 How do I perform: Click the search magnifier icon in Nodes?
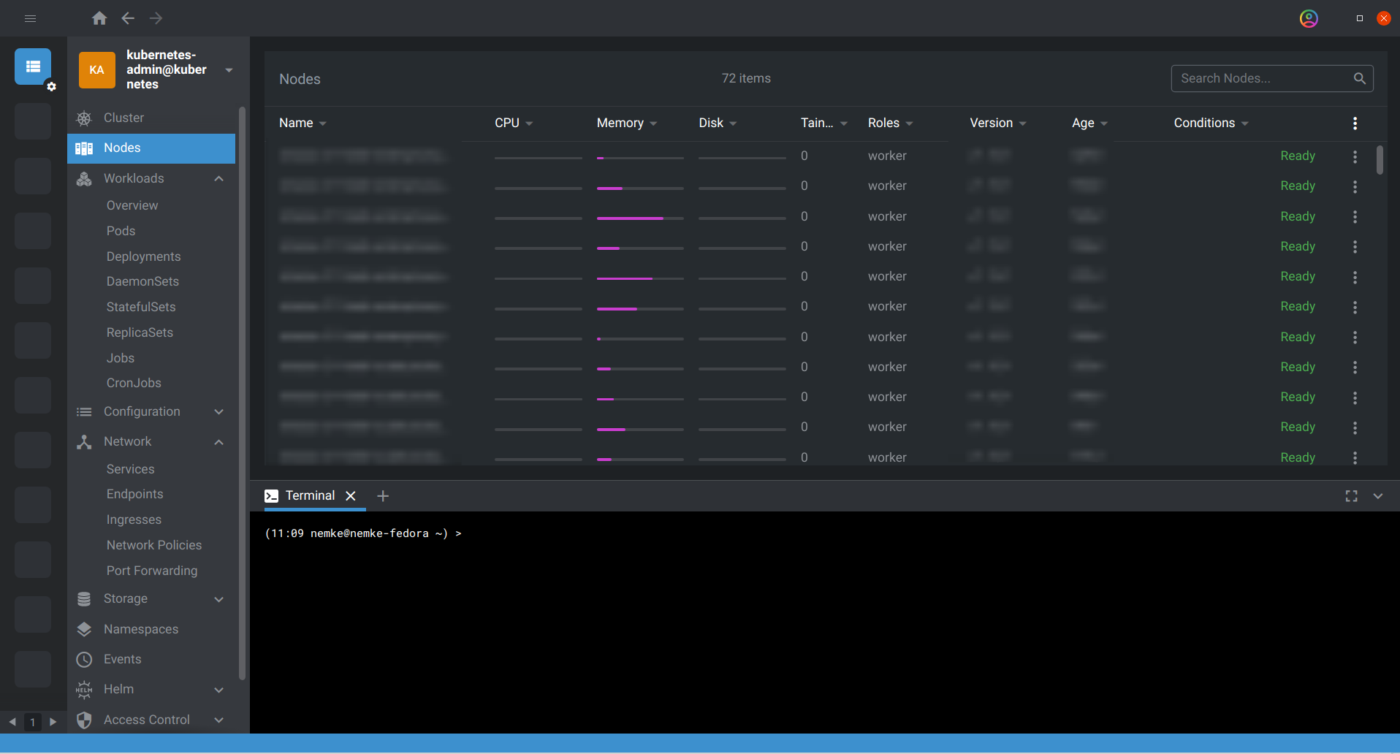coord(1359,79)
